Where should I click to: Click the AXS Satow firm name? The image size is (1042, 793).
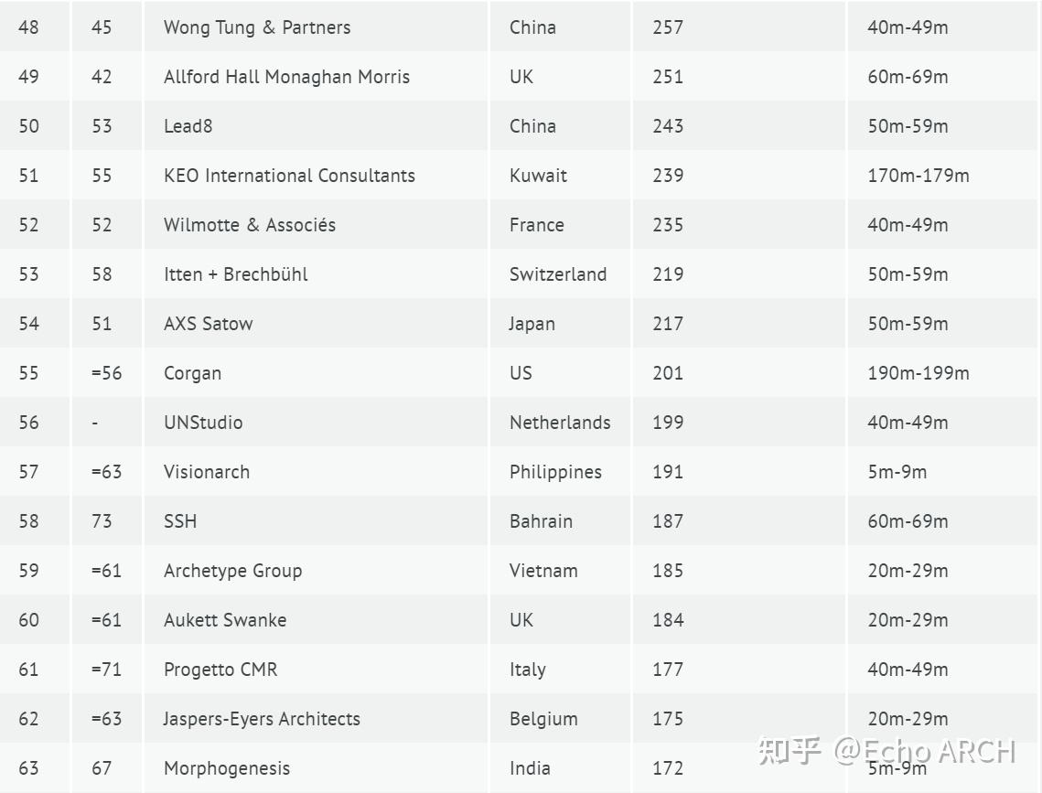(x=209, y=324)
